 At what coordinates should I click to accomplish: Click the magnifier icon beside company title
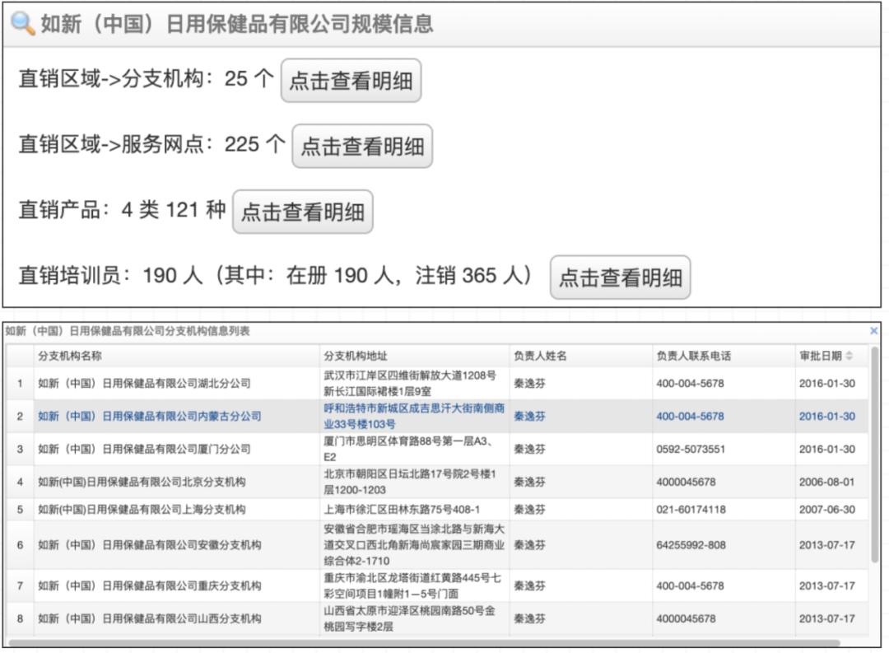click(x=22, y=23)
